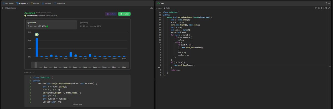Click the Accepted tab history icon
This screenshot has height=109, width=333.
tap(17, 3)
